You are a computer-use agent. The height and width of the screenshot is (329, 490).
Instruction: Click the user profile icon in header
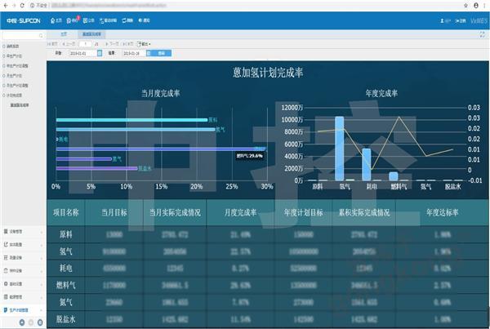point(442,21)
